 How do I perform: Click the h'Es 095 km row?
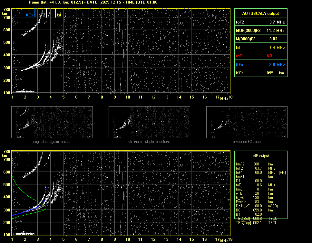click(260, 73)
